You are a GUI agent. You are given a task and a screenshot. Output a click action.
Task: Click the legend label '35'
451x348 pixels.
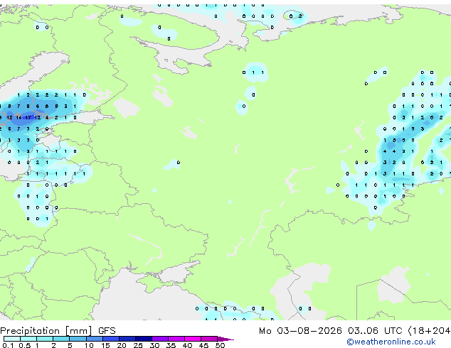click(x=171, y=345)
